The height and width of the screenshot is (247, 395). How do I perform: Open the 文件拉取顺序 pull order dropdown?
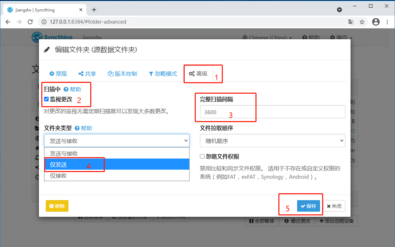coord(272,140)
